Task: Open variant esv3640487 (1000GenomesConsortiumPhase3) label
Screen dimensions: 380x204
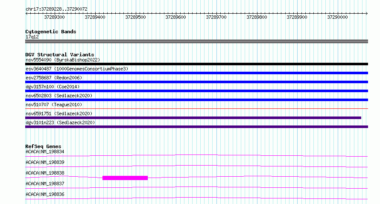Action: point(77,69)
